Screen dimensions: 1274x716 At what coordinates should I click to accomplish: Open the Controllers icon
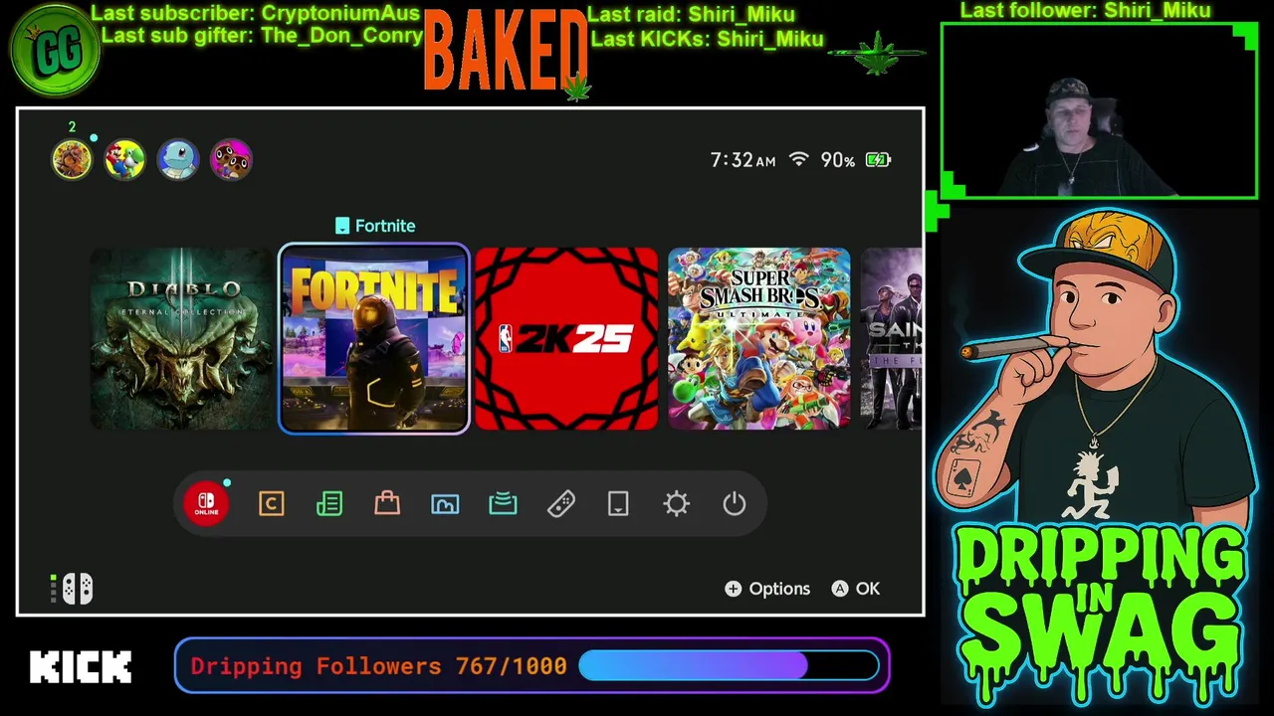(x=560, y=504)
